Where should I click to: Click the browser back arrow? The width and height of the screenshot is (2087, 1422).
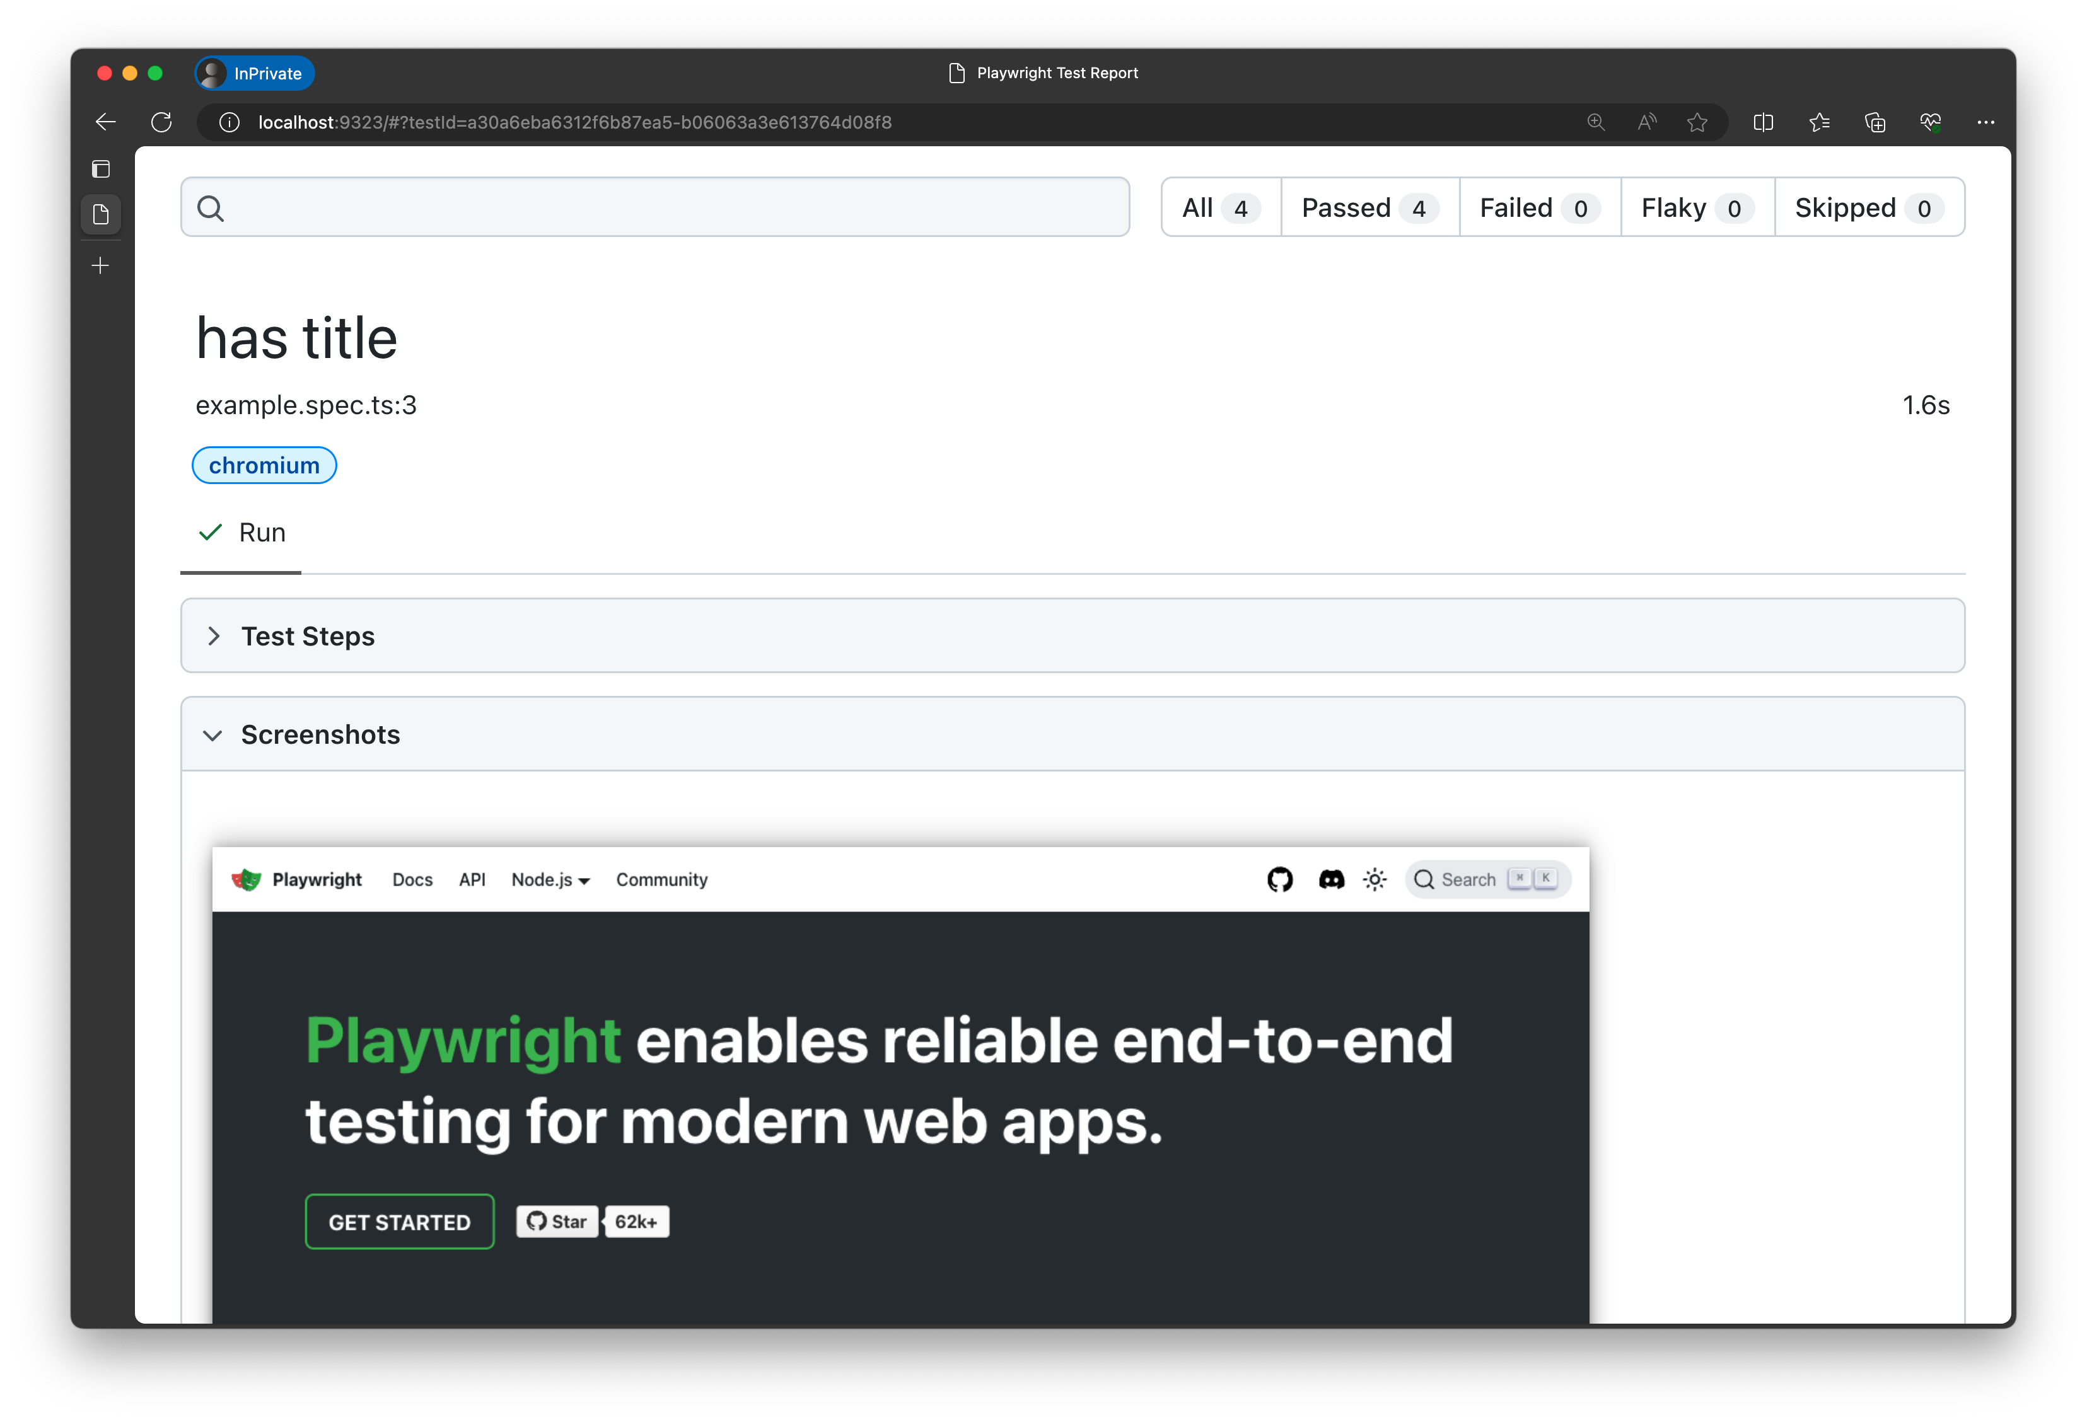(106, 122)
